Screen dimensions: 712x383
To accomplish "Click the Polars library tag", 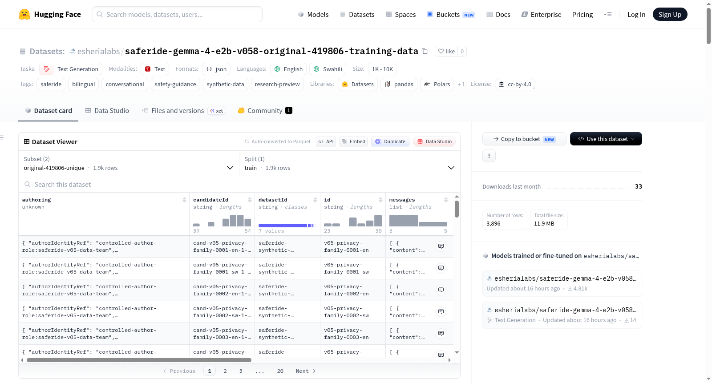I will [437, 84].
